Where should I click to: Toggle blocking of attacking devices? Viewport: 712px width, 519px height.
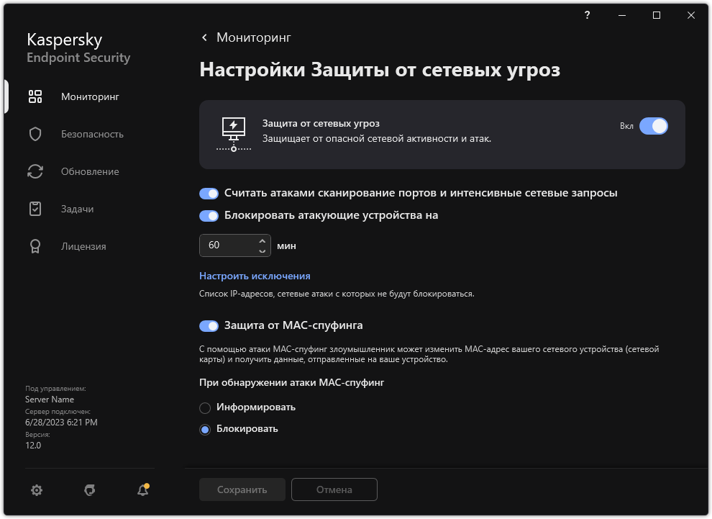pyautogui.click(x=209, y=216)
